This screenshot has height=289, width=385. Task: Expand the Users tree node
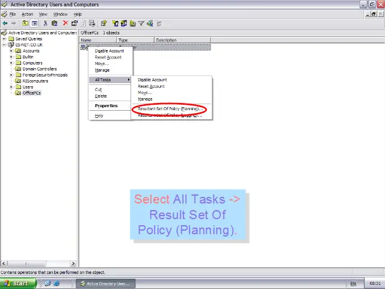11,87
